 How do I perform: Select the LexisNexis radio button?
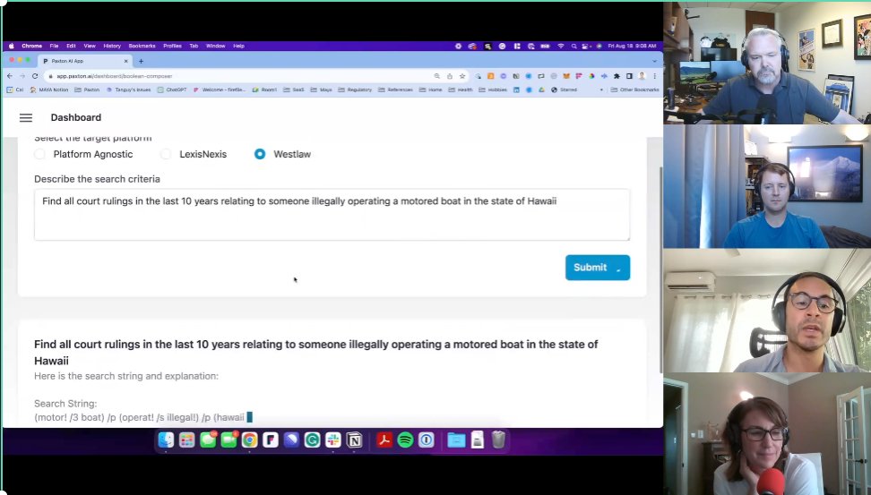point(166,154)
